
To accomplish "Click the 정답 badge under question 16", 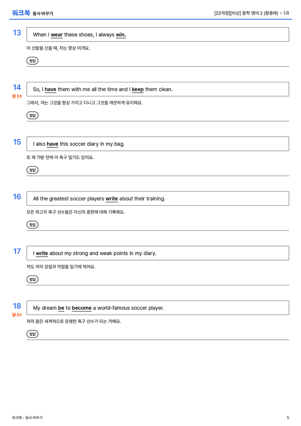I will click(32, 225).
